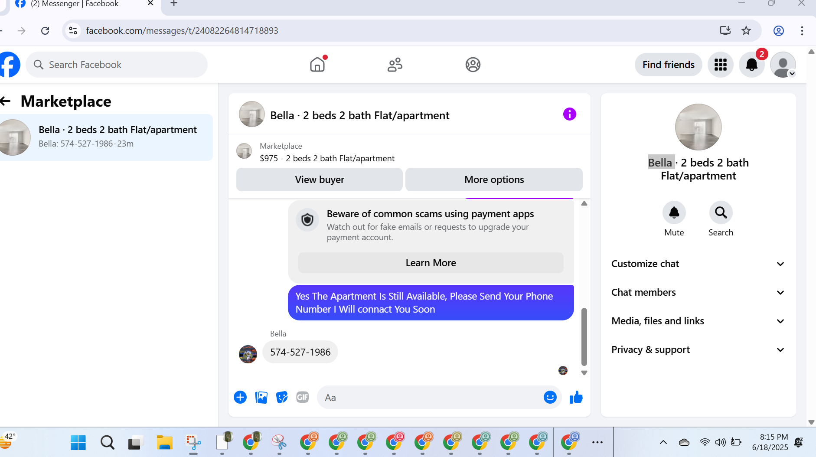Click More options button
The height and width of the screenshot is (457, 816).
494,180
